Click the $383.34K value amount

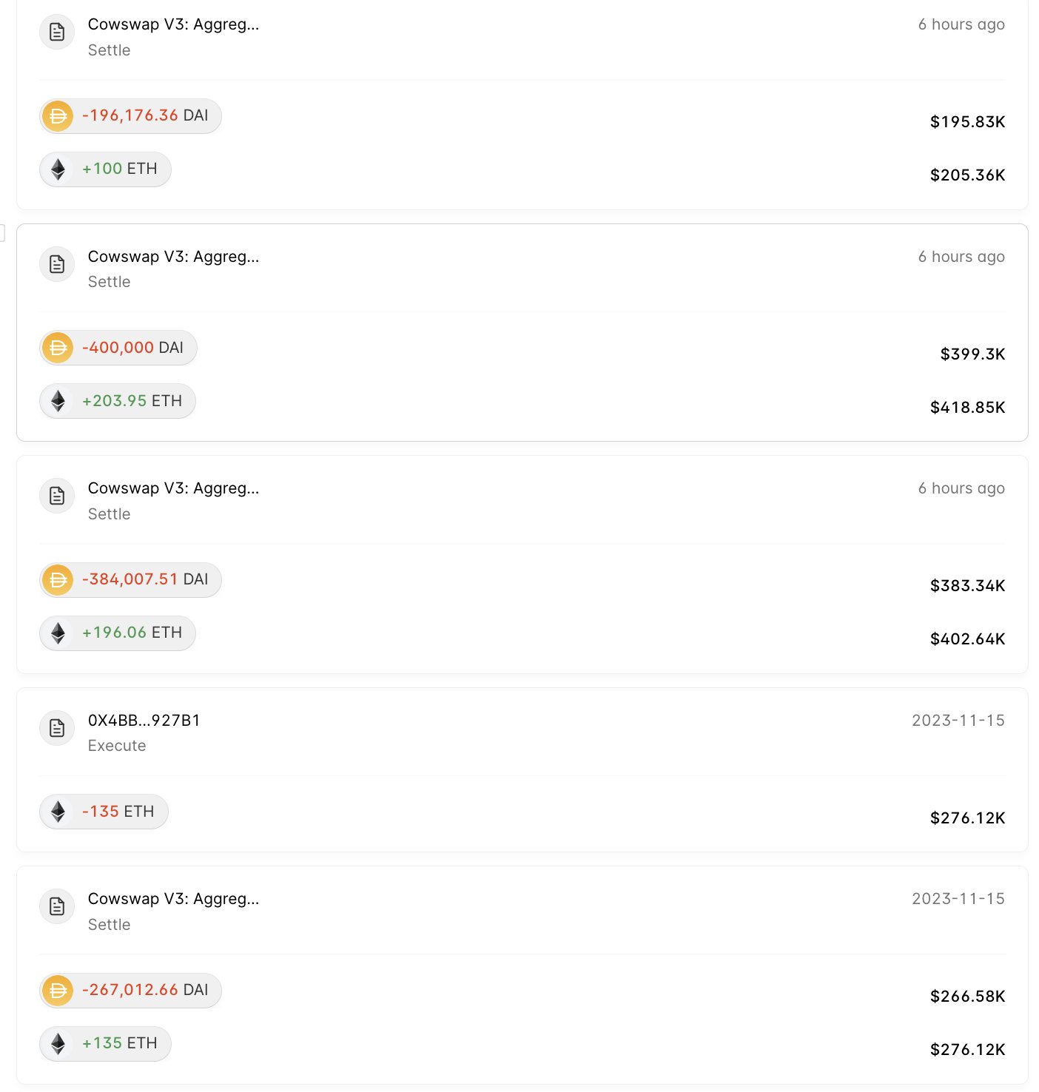point(967,586)
